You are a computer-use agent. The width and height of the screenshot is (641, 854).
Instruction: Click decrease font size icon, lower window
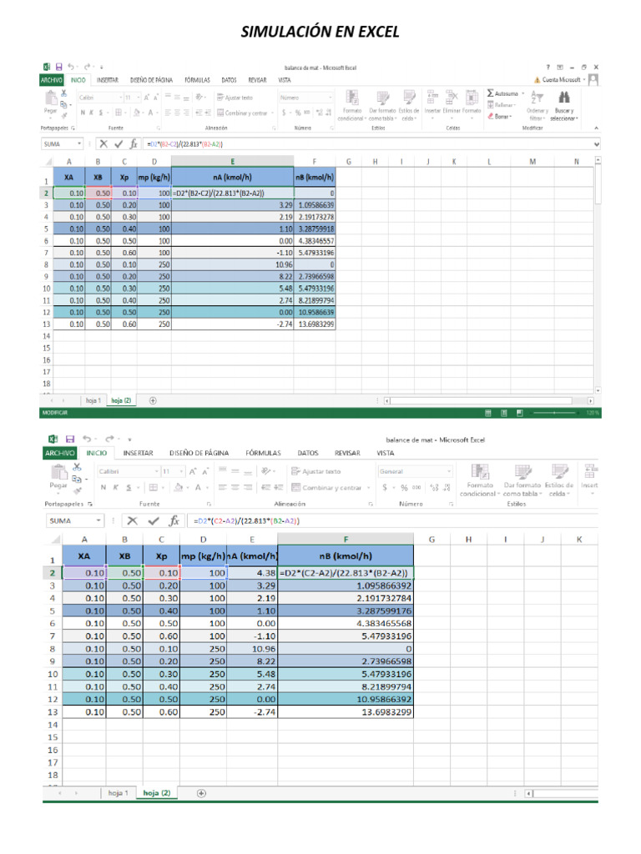point(205,472)
